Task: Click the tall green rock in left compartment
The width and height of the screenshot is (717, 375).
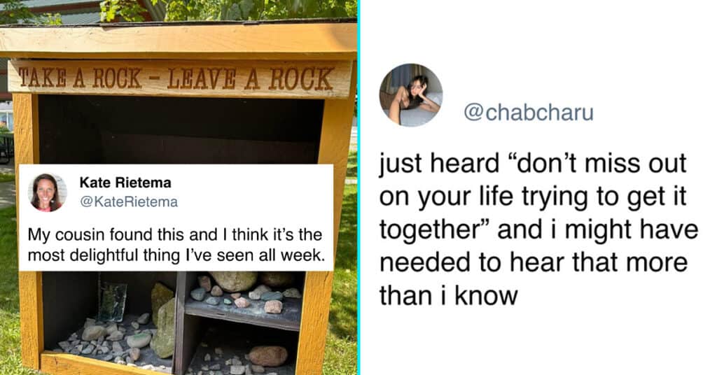Action: [x=162, y=320]
